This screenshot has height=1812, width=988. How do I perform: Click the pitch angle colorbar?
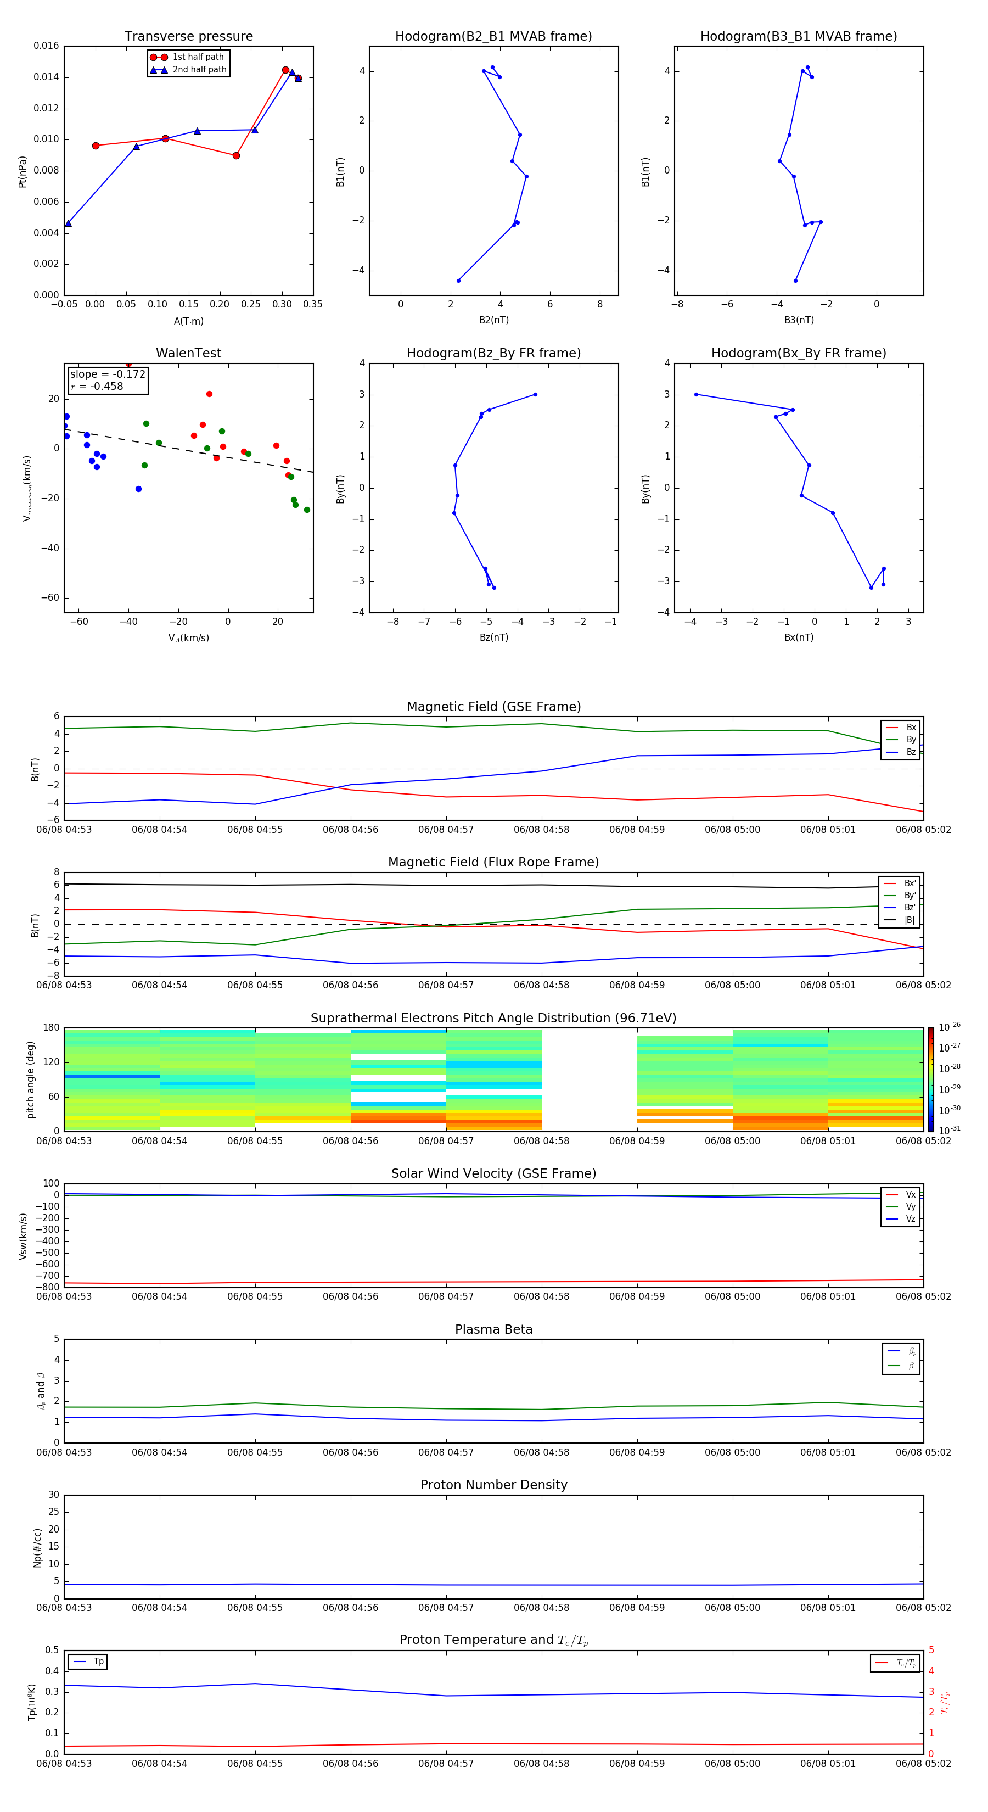pyautogui.click(x=931, y=1080)
